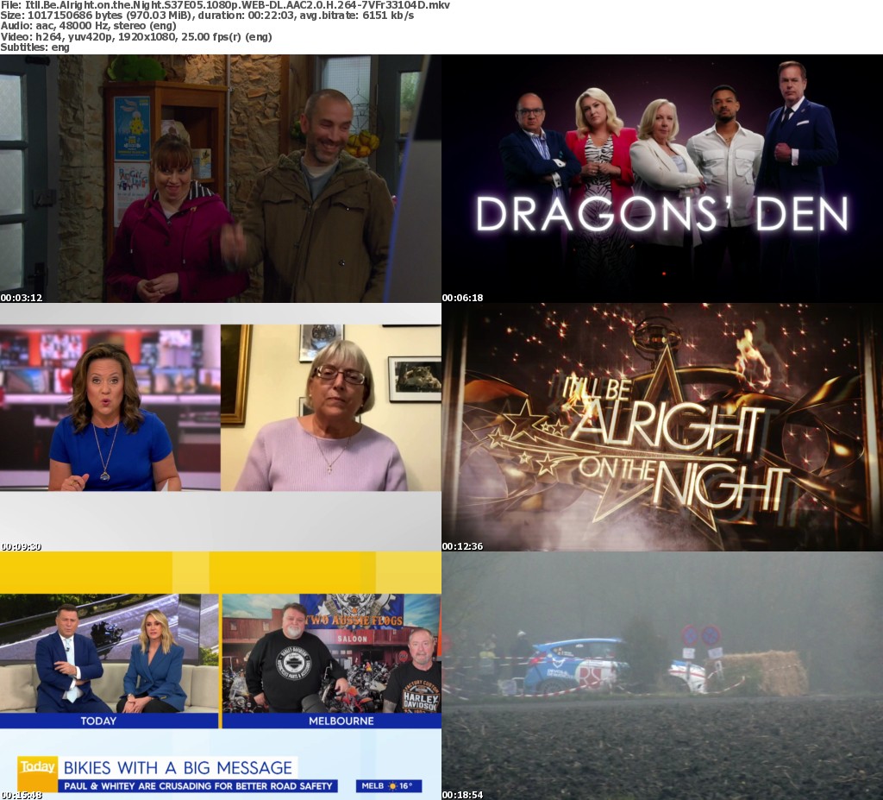Click the TODAY studio label bar

tap(98, 721)
